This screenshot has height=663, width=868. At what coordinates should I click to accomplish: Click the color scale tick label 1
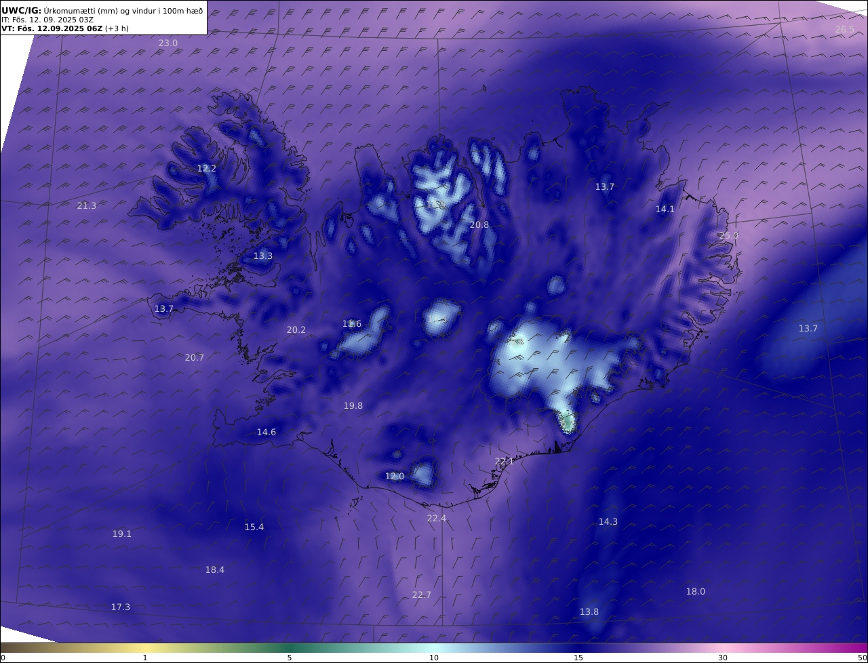point(145,658)
